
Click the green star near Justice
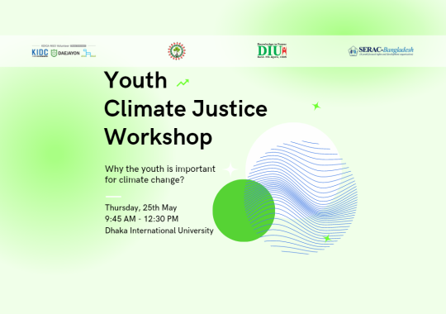316,107
